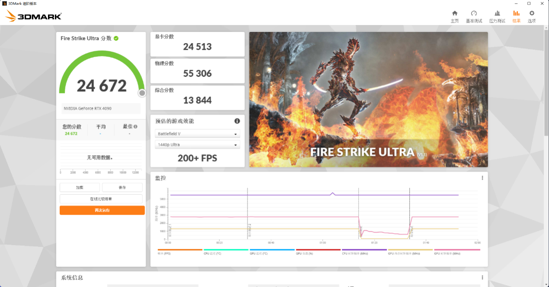Go to the Home (主页) page
The width and height of the screenshot is (549, 287).
point(454,16)
